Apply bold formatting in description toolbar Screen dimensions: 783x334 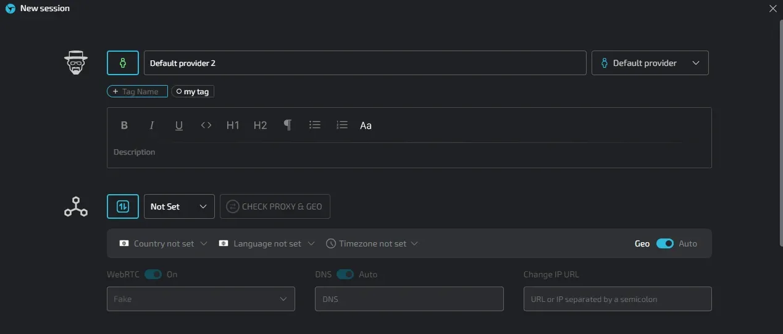[x=124, y=125]
